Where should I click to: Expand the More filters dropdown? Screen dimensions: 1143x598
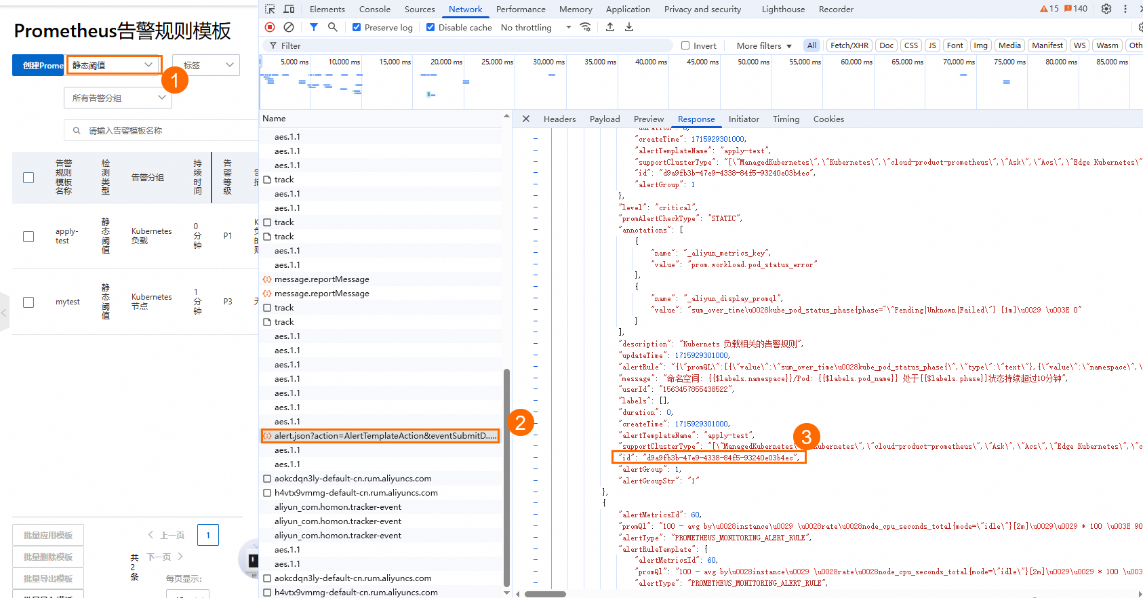tap(764, 45)
